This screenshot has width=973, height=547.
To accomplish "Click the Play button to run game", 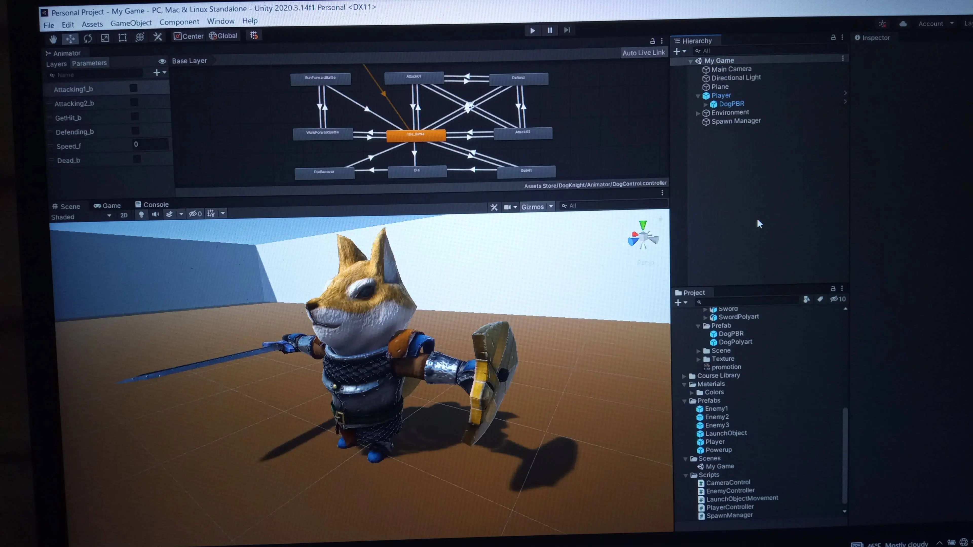I will [x=532, y=29].
